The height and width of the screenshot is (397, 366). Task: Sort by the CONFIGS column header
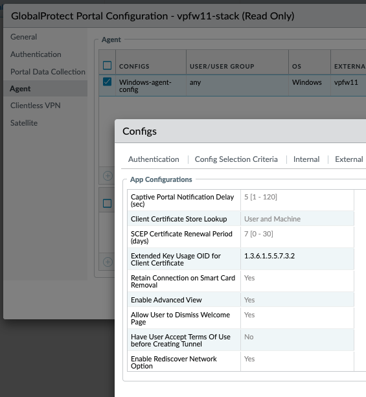point(134,66)
